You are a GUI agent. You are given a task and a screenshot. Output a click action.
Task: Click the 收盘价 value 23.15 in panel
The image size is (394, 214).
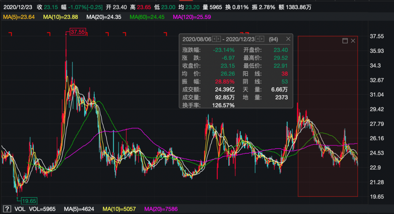tap(228, 66)
